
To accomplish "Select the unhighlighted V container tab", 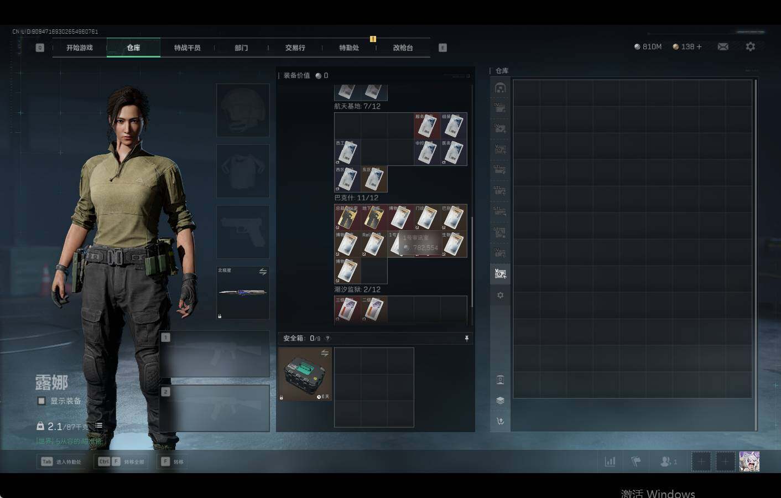I will coord(500,149).
